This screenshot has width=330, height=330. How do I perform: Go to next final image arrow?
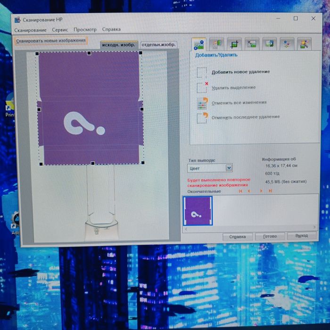(x=261, y=190)
